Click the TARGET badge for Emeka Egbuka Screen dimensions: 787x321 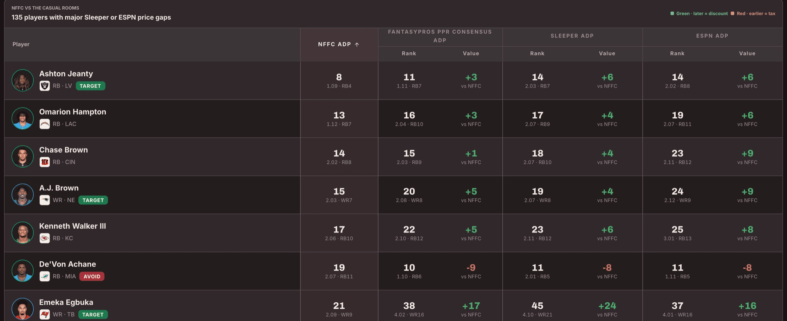click(x=93, y=315)
